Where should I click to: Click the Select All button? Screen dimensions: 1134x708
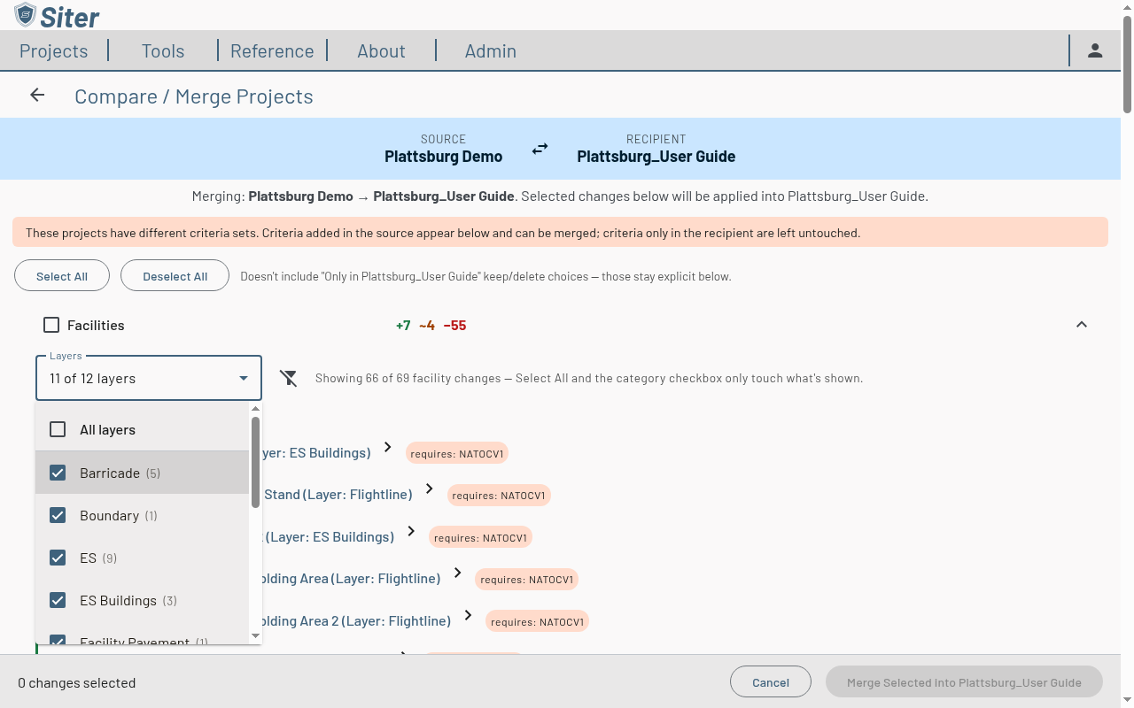(62, 276)
